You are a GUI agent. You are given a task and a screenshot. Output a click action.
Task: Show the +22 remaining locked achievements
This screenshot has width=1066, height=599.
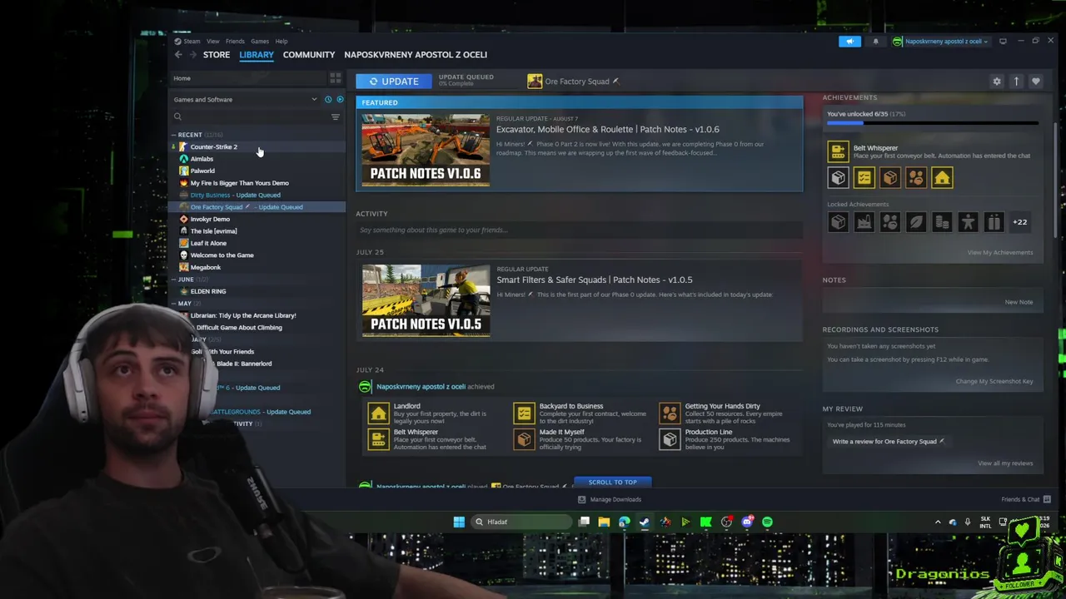pos(1019,222)
